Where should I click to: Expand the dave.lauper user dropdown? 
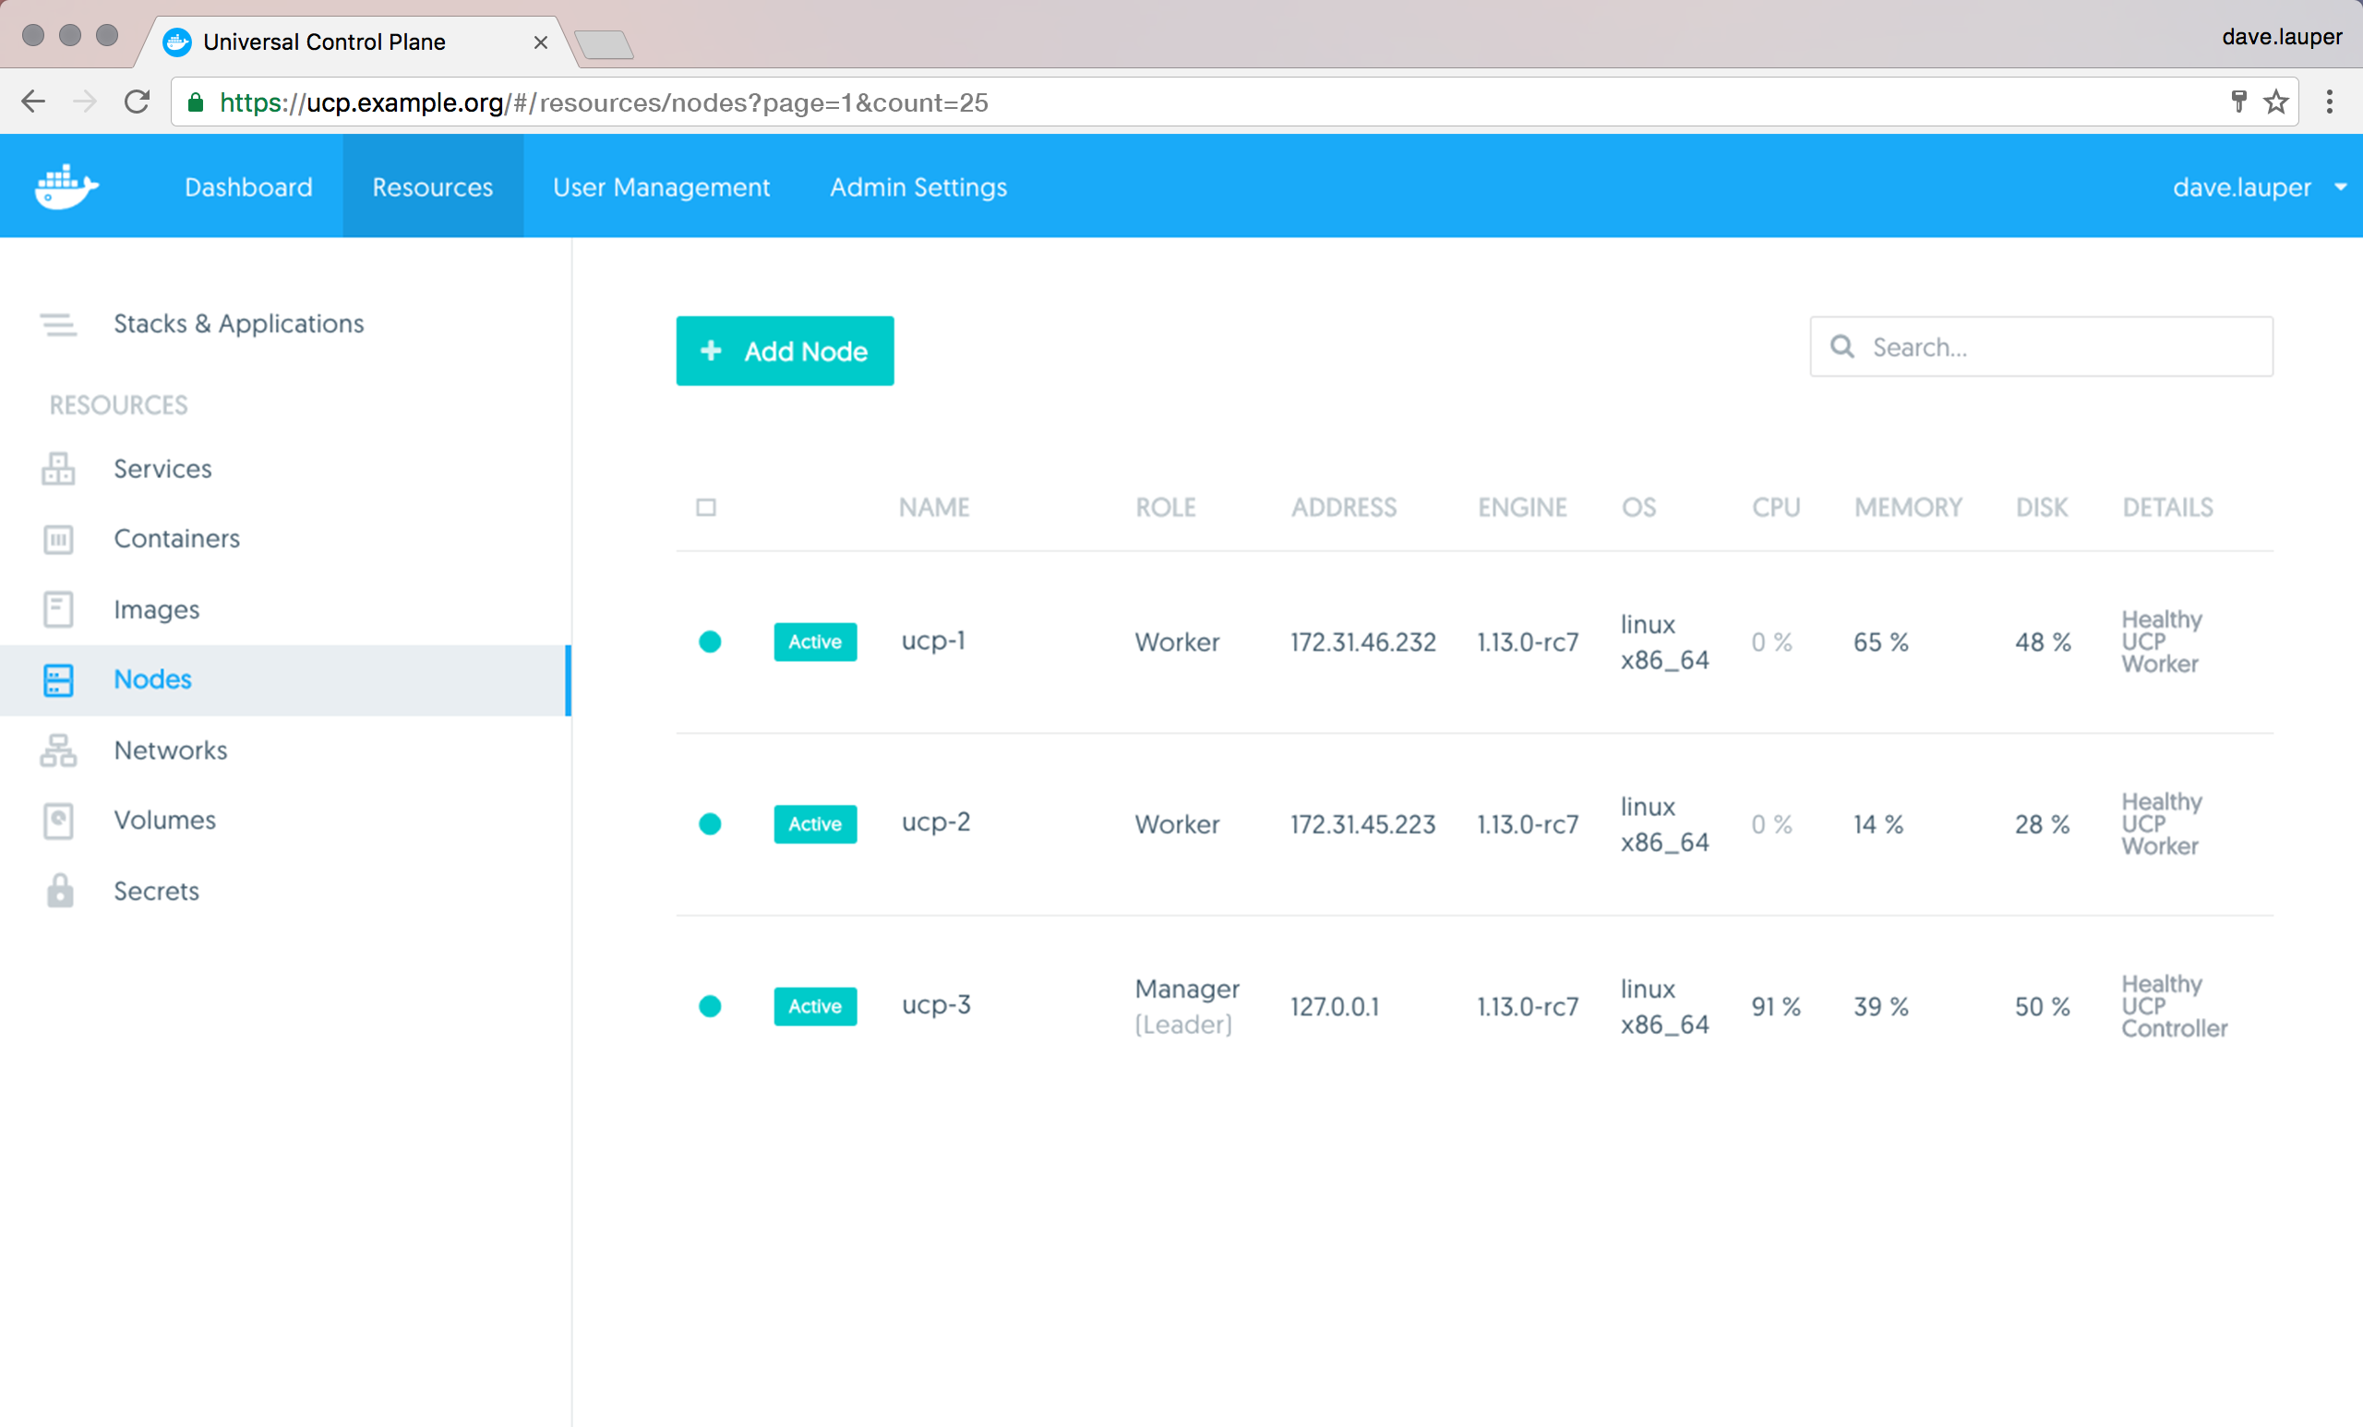(x=2341, y=187)
